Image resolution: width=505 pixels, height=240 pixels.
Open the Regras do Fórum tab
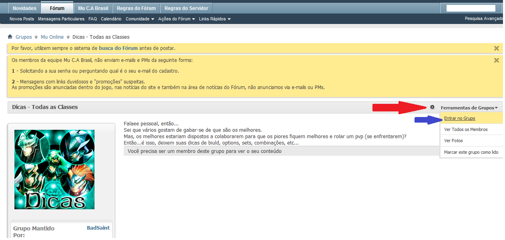pos(136,8)
